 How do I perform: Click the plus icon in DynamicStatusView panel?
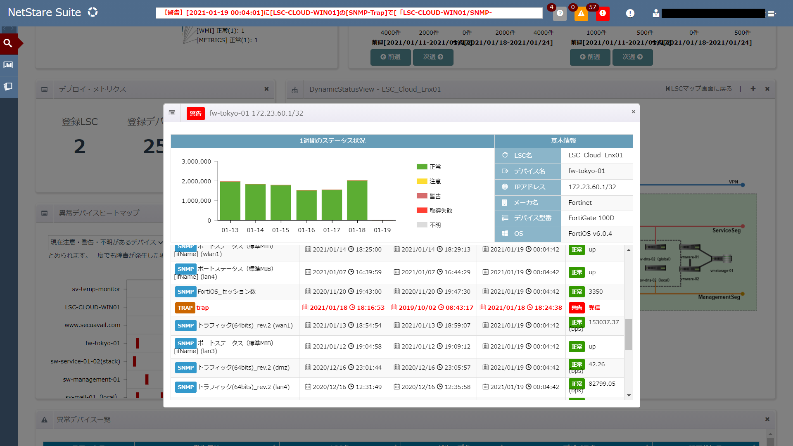(753, 89)
